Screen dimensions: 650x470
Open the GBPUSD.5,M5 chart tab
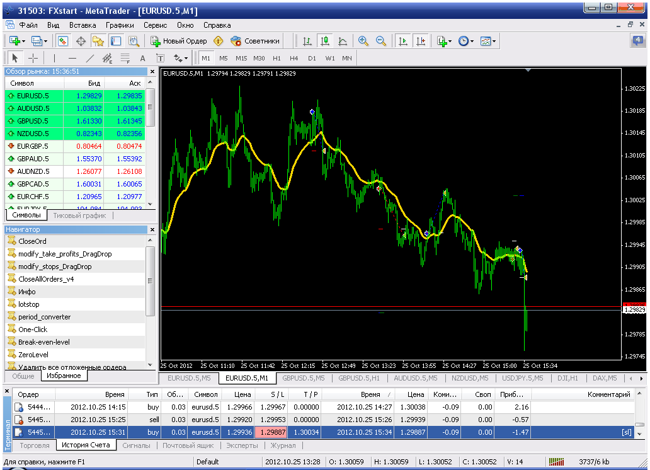(304, 378)
